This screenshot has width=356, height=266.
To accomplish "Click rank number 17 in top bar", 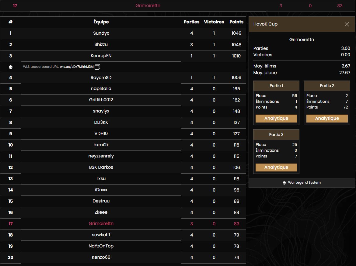I will 15,6.
